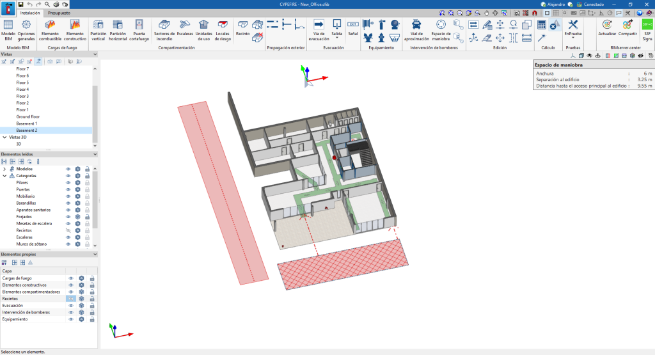The height and width of the screenshot is (355, 655).
Task: Switch to the Presupuesto tab
Action: point(59,13)
